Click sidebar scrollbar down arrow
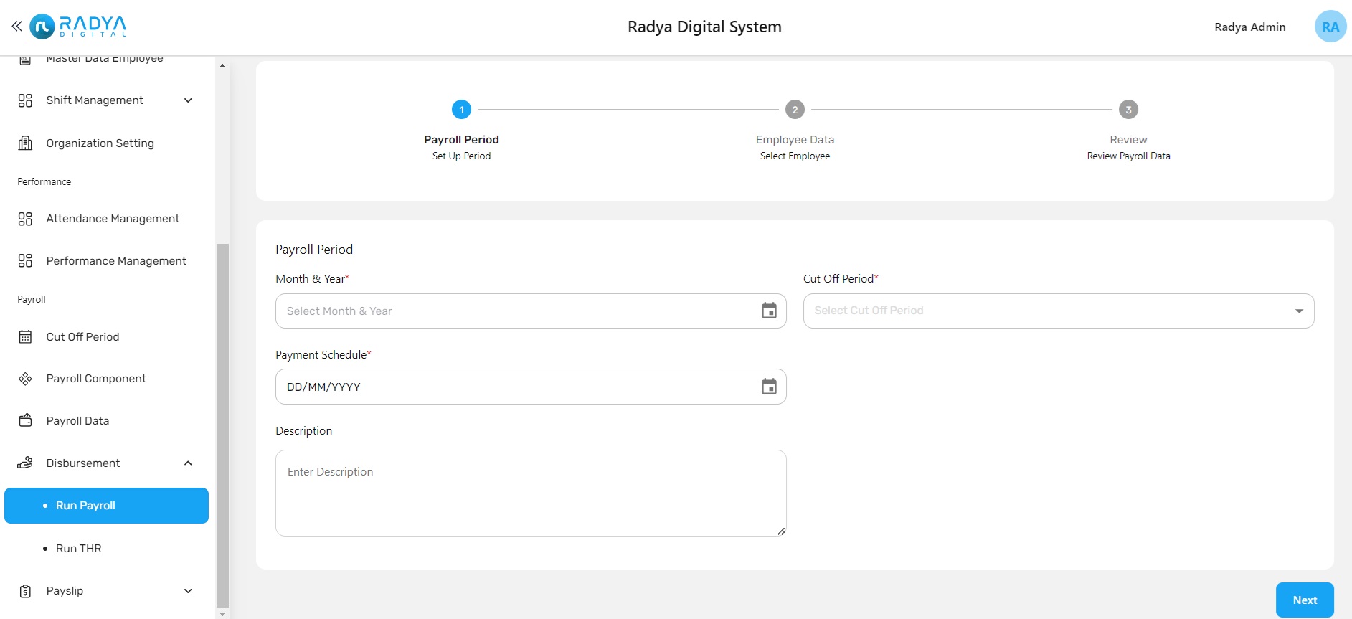The height and width of the screenshot is (619, 1352). [222, 614]
